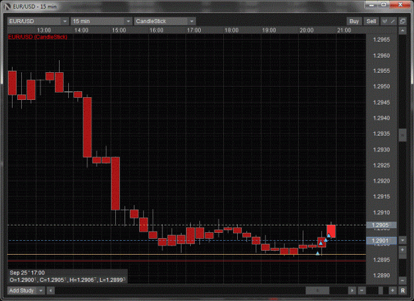The height and width of the screenshot is (301, 414).
Task: Click the vertical zoom in plus button
Action: (x=402, y=249)
